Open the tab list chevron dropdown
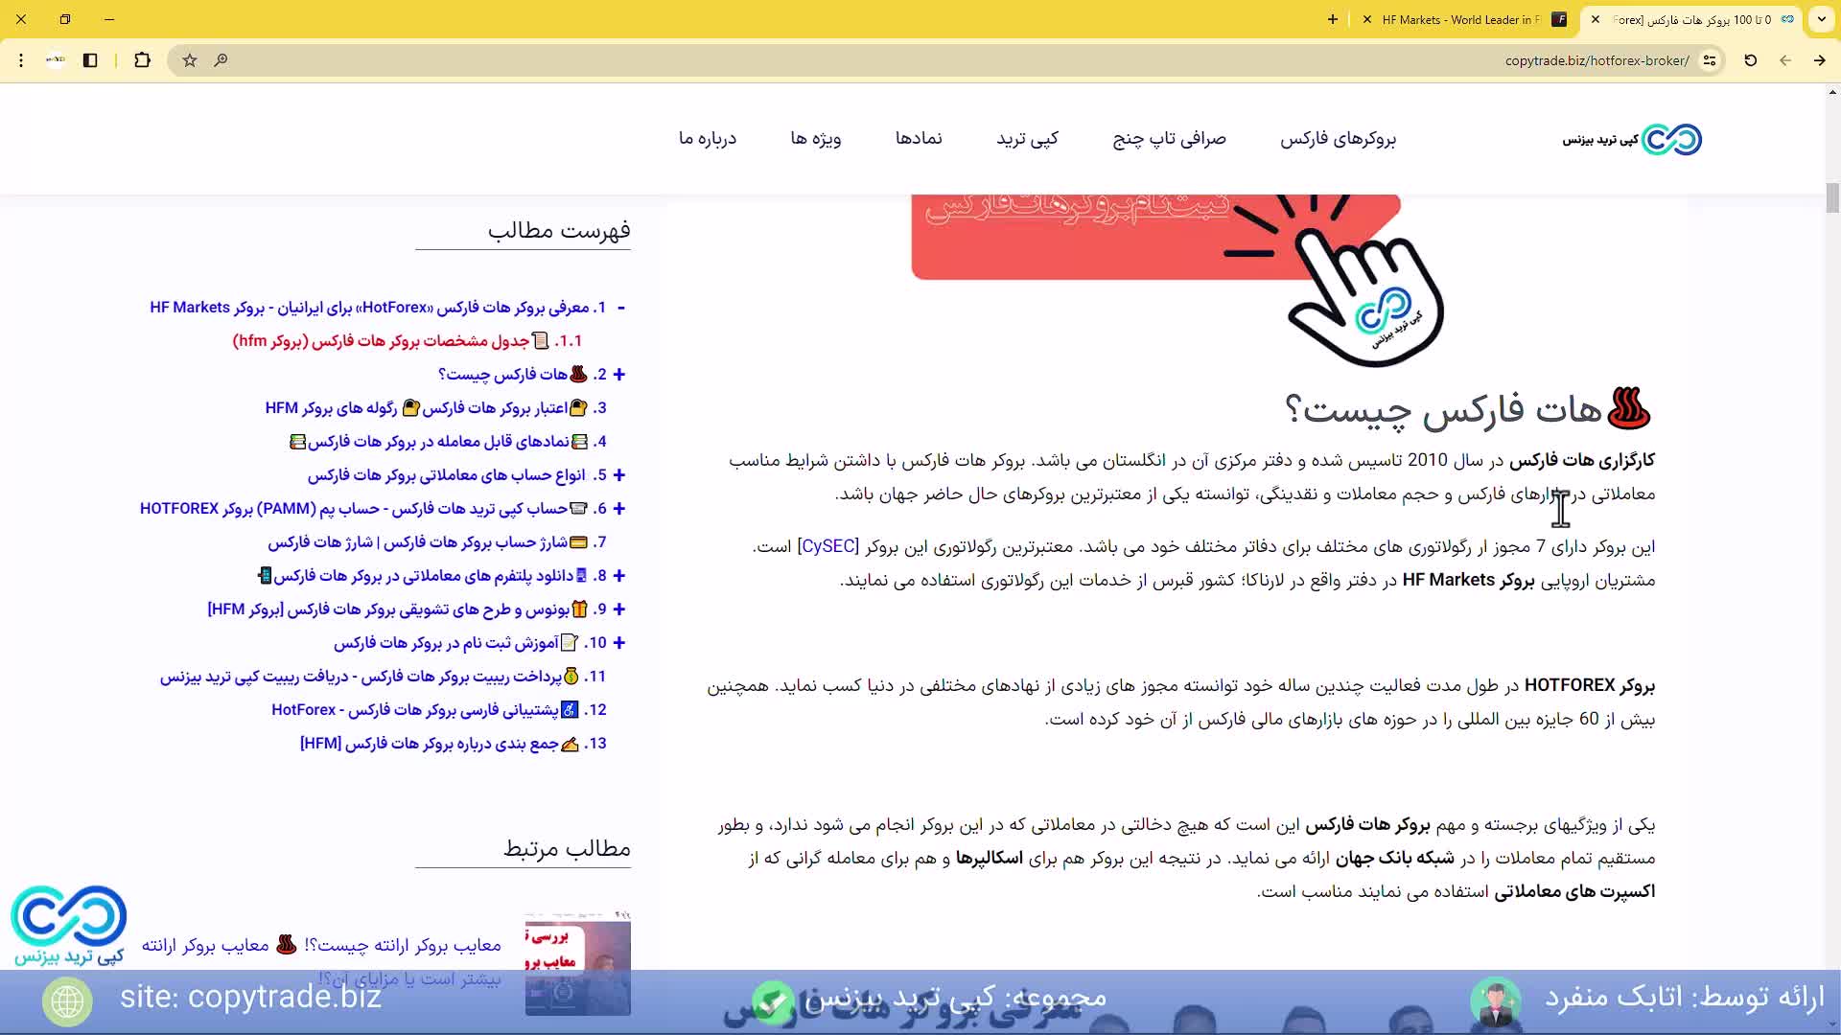 click(1821, 19)
